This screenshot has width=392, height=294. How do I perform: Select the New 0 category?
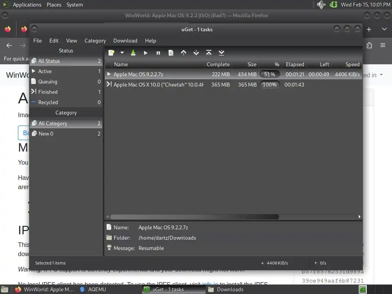(x=66, y=134)
